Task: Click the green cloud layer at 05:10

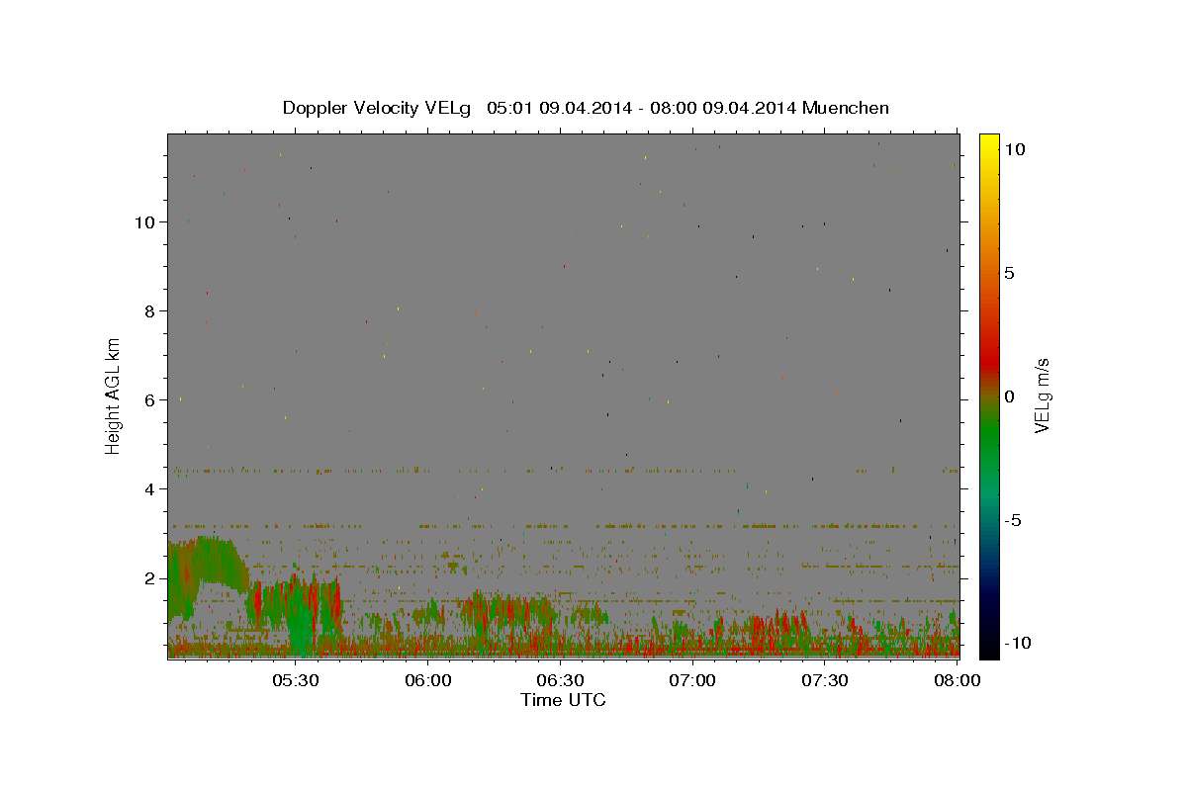Action: pos(211,564)
